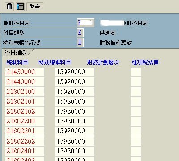Image resolution: width=179 pixels, height=161 pixels.
Task: Click the 會計科目表 code field
Action: (85, 23)
